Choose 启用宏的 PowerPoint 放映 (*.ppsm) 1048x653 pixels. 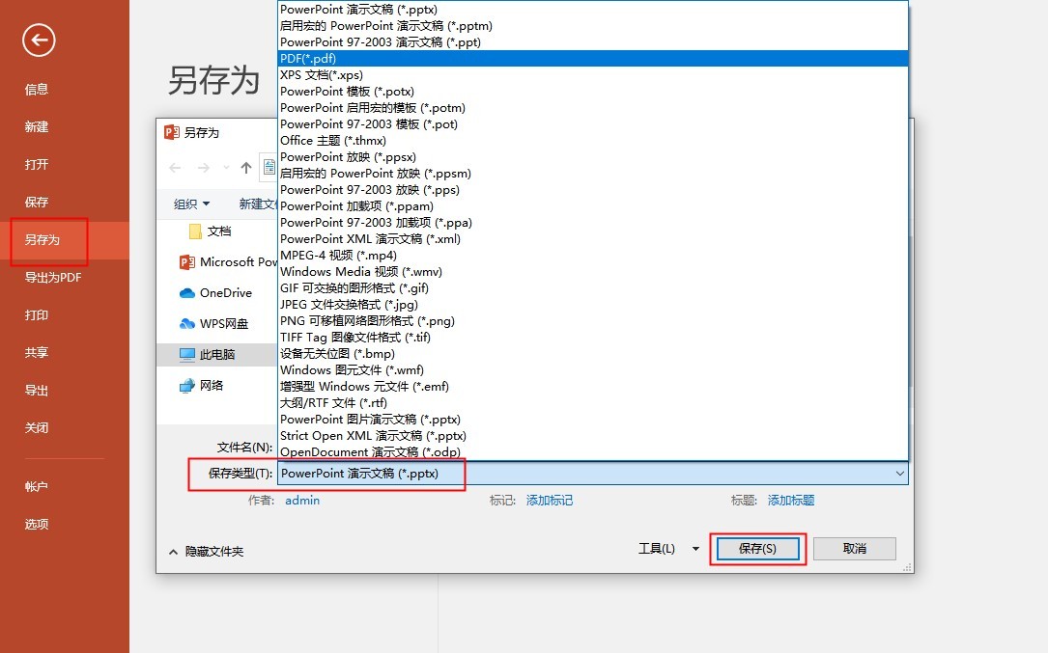coord(593,174)
